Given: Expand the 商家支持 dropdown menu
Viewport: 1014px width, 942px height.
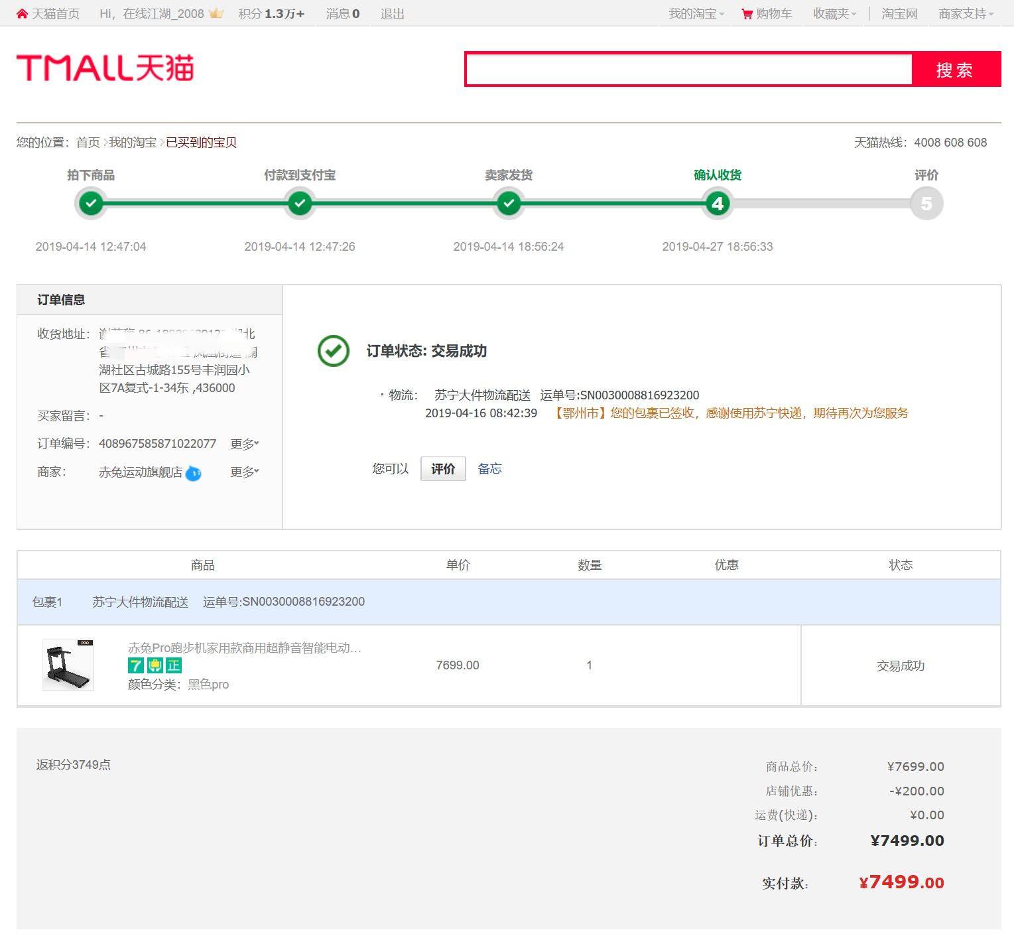Looking at the screenshot, I should click(x=966, y=14).
